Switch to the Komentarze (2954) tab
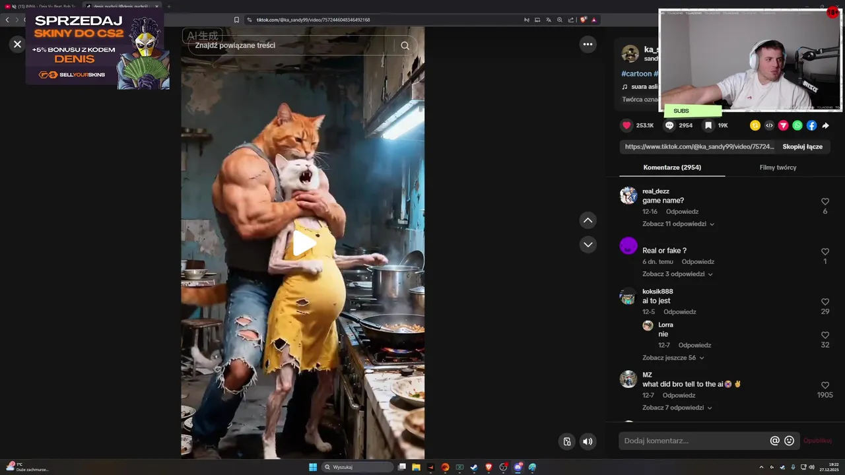Image resolution: width=845 pixels, height=475 pixels. (x=672, y=168)
